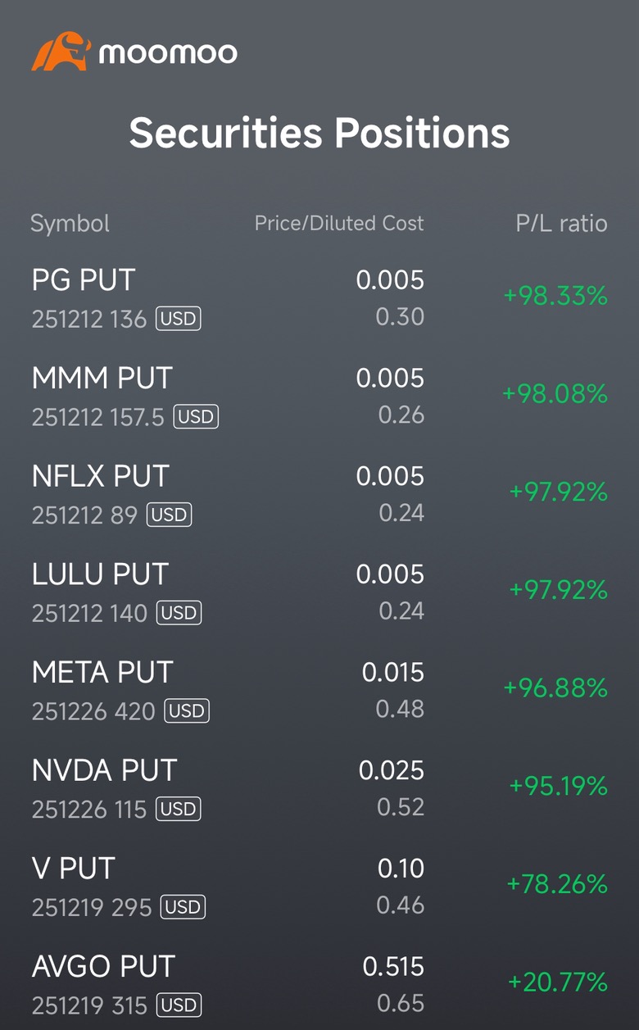Click the USD badge on AVGO PUT

(179, 1005)
